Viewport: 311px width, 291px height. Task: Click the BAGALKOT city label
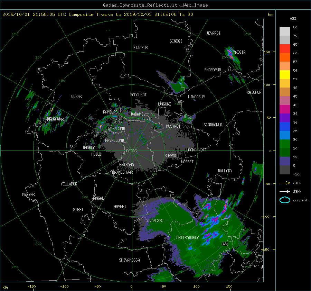pos(138,95)
